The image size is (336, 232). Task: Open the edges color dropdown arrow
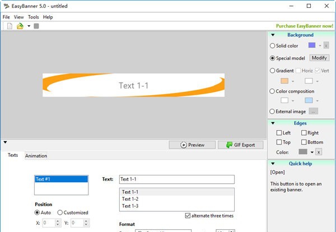pos(312,152)
